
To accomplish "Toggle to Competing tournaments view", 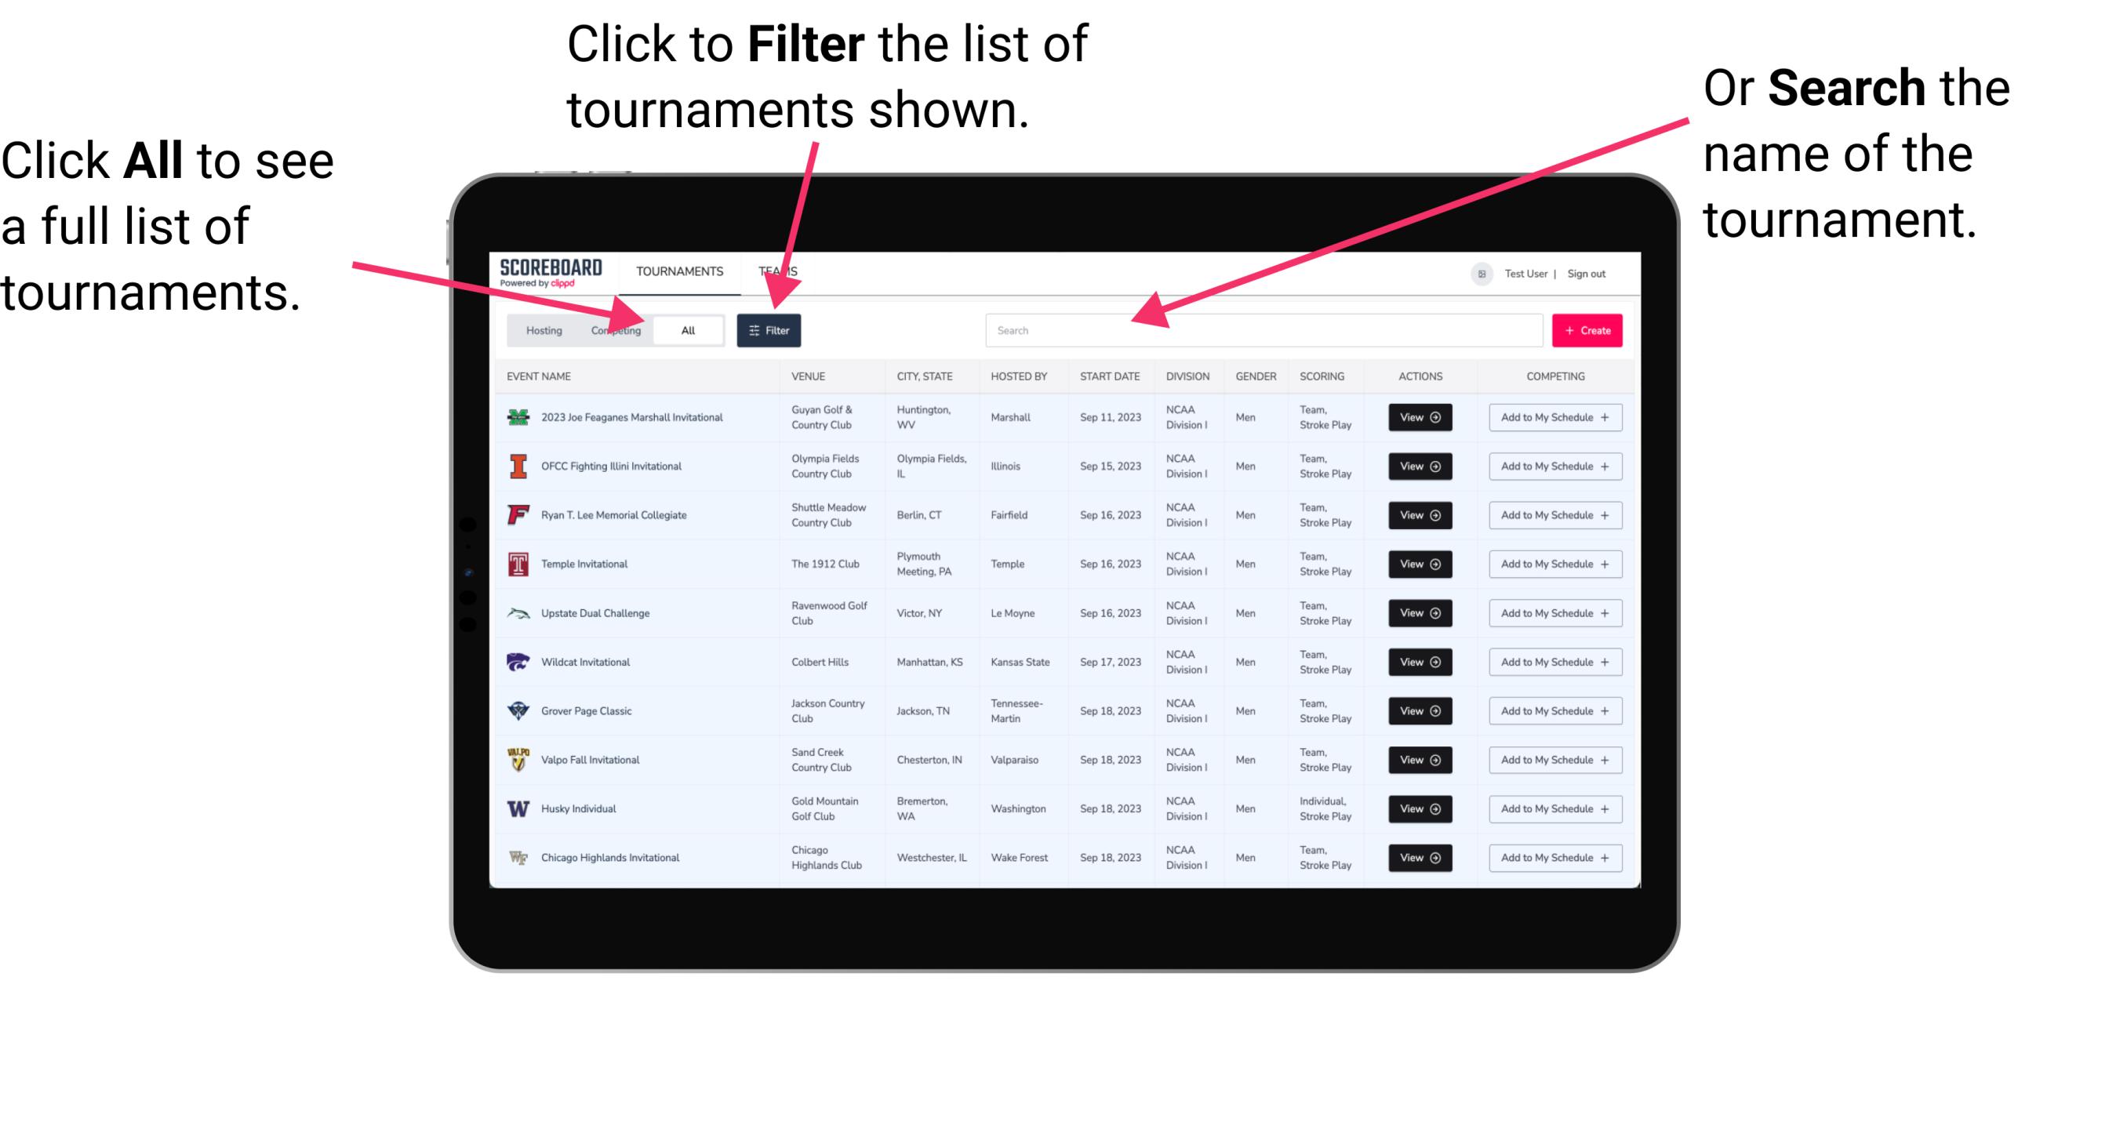I will point(613,329).
